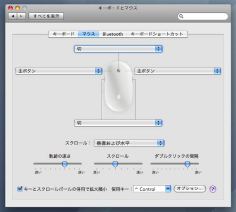Open the top scroll ball button dropdown
The image size is (236, 212).
click(118, 49)
